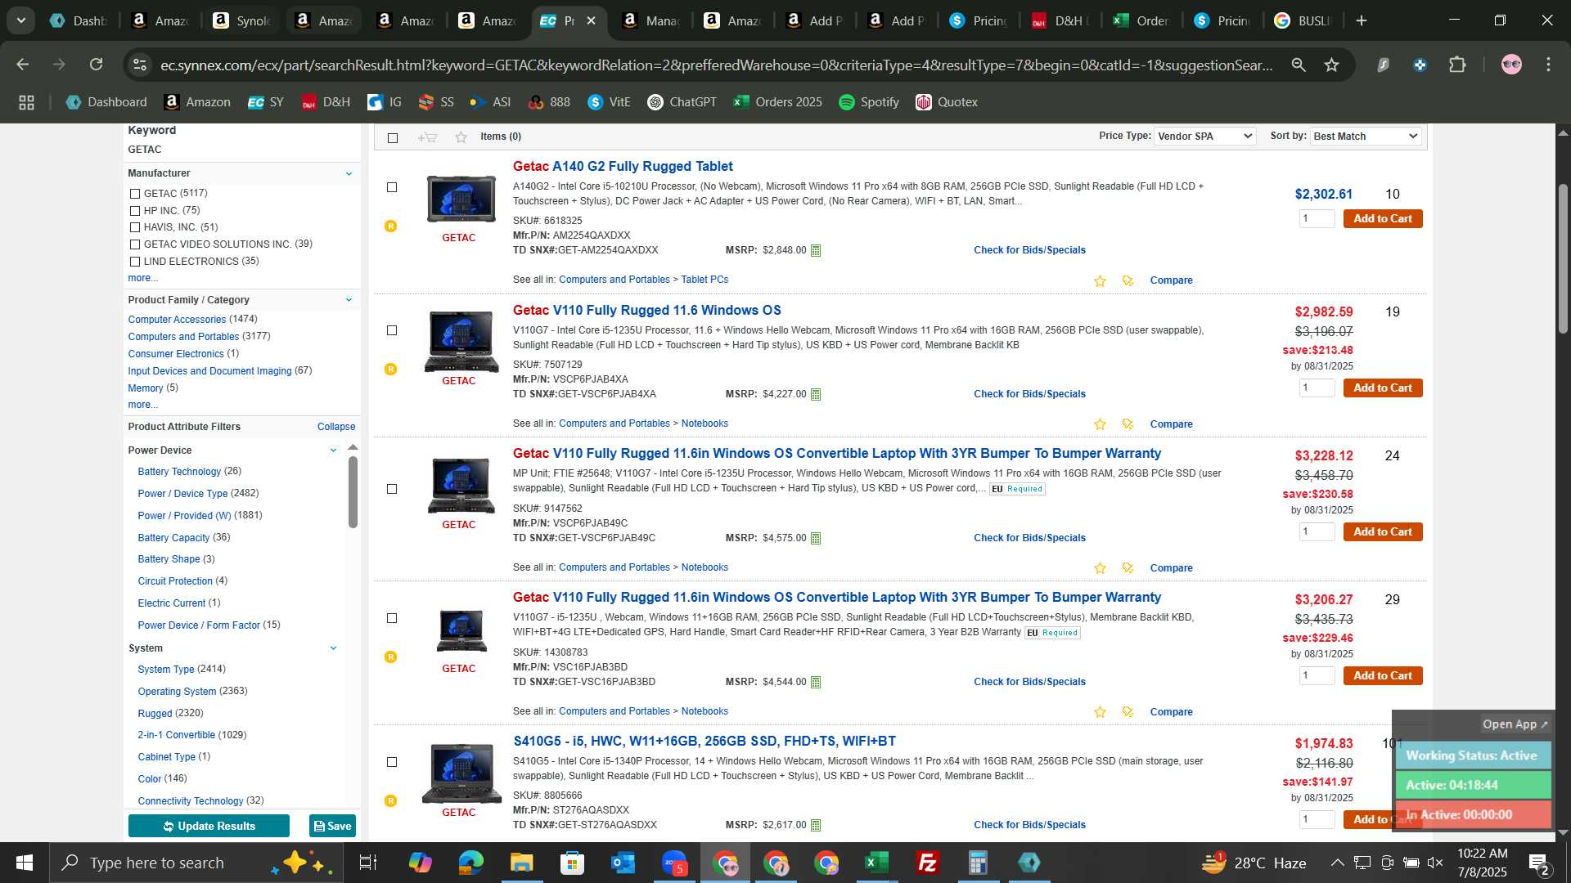The height and width of the screenshot is (883, 1571).
Task: Click the quantity field for Getac A140 G2
Action: (x=1317, y=219)
